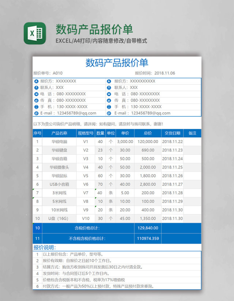Click the contact icon beside left 联系人
Image resolution: width=234 pixels, height=301 pixels.
[x=36, y=88]
